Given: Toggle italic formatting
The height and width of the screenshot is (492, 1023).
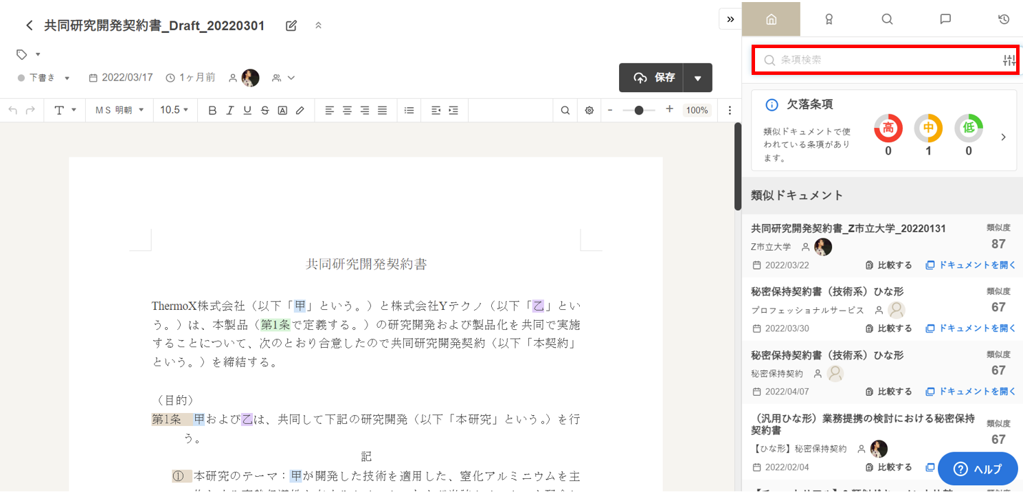Looking at the screenshot, I should coord(230,110).
